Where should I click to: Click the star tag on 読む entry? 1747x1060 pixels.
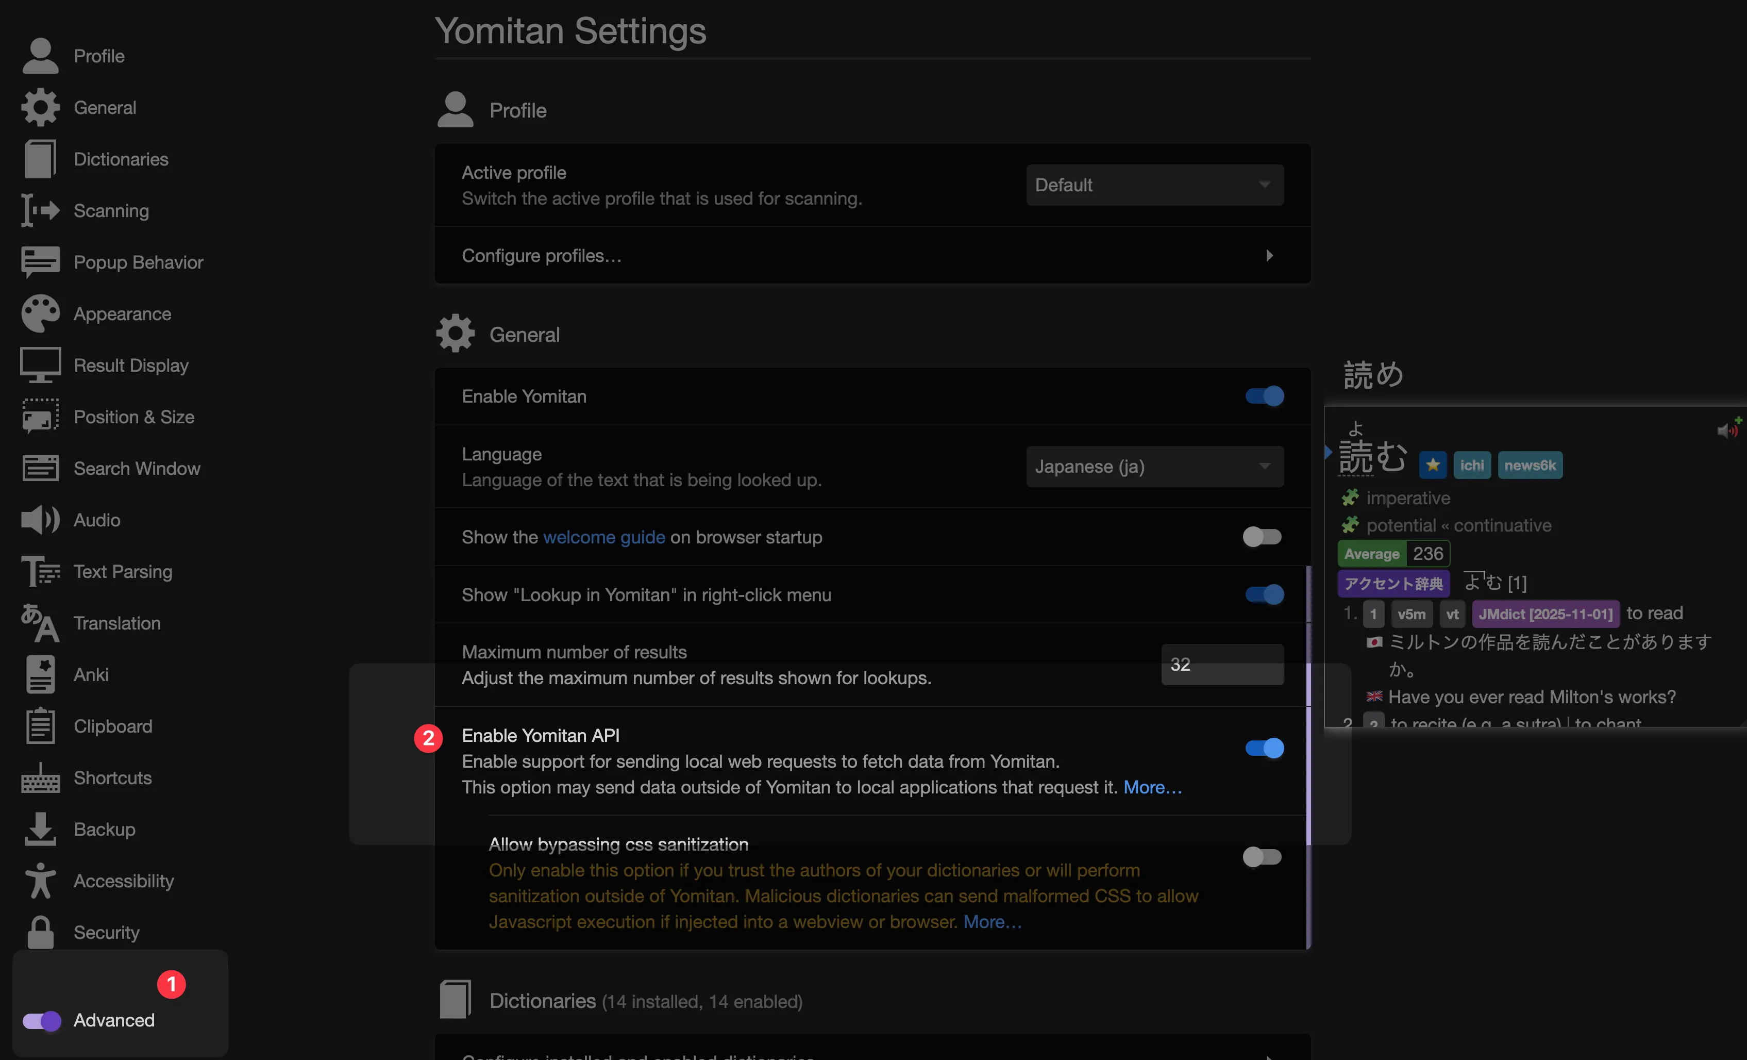(1432, 466)
